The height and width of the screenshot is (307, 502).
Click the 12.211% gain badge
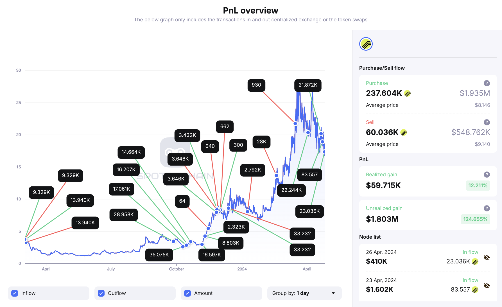[x=478, y=186]
